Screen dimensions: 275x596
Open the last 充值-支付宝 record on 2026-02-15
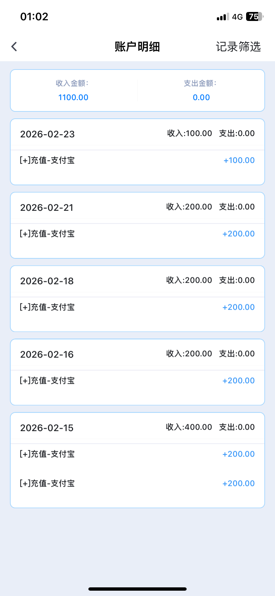[x=137, y=484]
